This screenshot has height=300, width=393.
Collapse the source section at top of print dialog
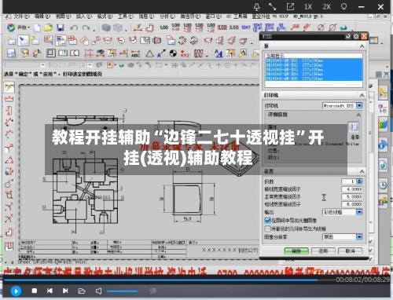pos(362,46)
